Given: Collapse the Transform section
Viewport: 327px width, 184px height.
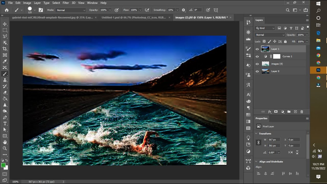Looking at the screenshot, I should [256, 133].
